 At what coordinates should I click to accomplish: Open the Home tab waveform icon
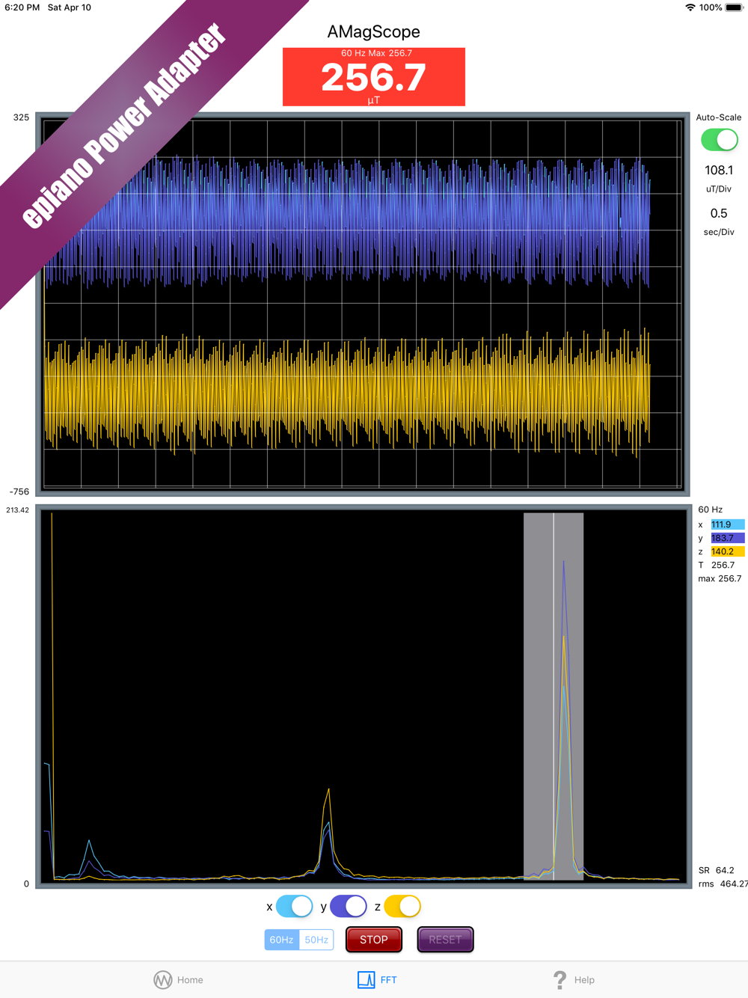[x=163, y=979]
